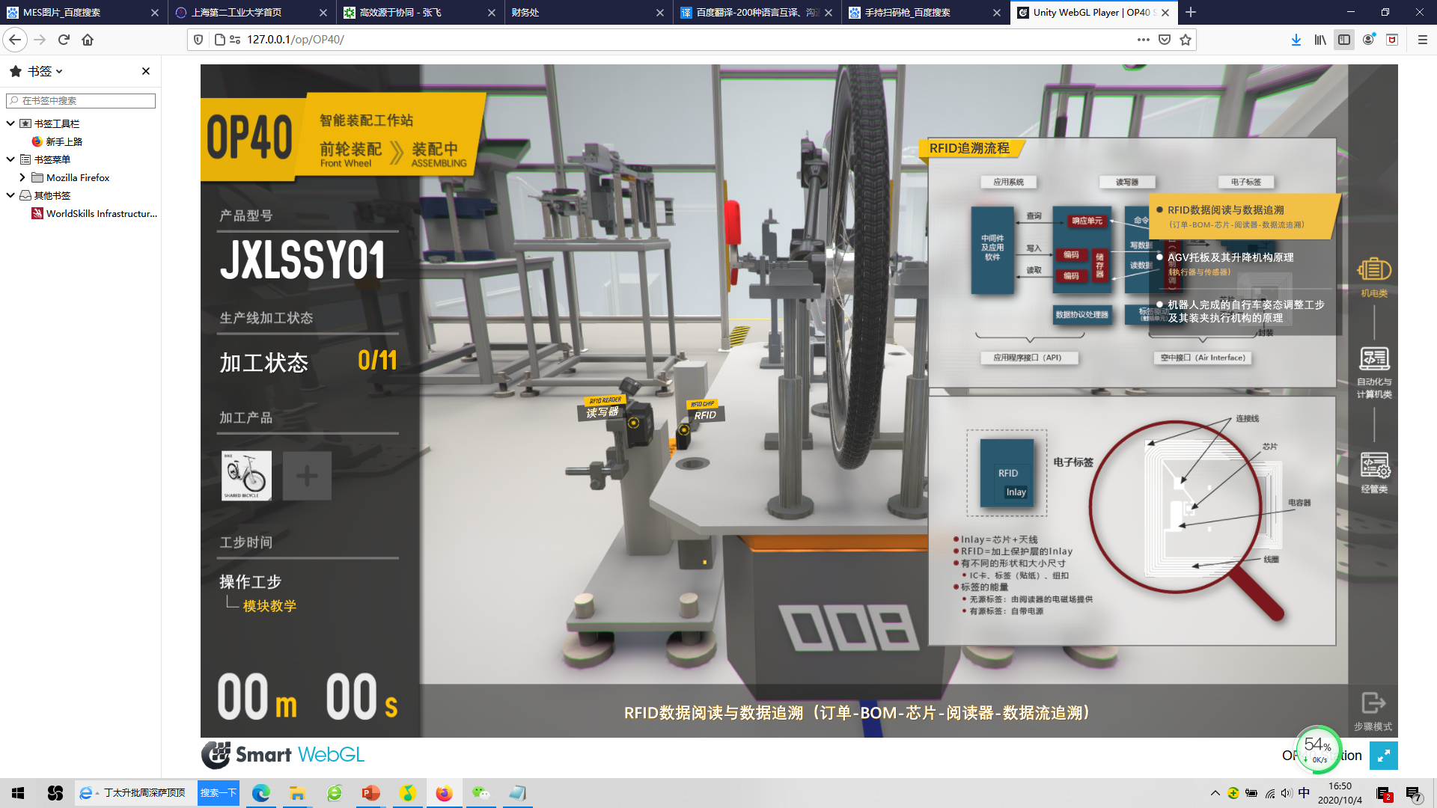Screen dimensions: 1437x808
Task: Open the Firefox hamburger menu
Action: pos(1423,40)
